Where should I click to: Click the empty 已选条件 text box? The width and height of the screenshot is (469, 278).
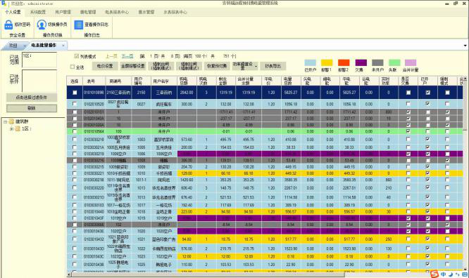[39, 81]
